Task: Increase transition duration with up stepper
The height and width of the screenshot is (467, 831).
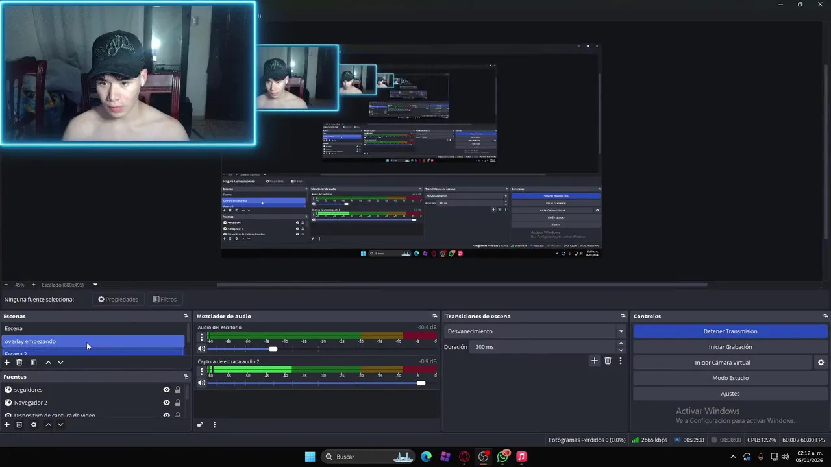Action: point(621,344)
